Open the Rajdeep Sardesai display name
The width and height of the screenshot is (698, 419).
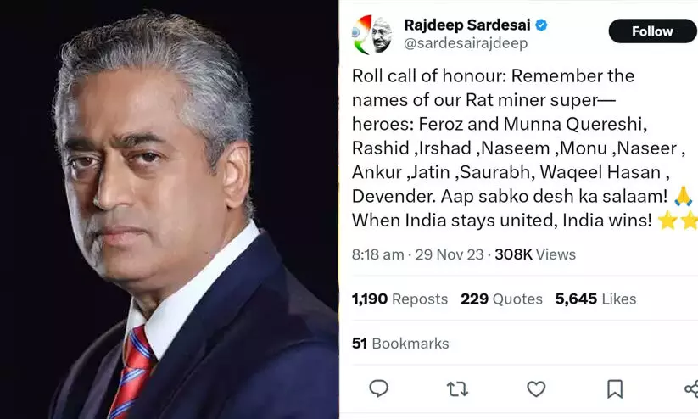467,25
